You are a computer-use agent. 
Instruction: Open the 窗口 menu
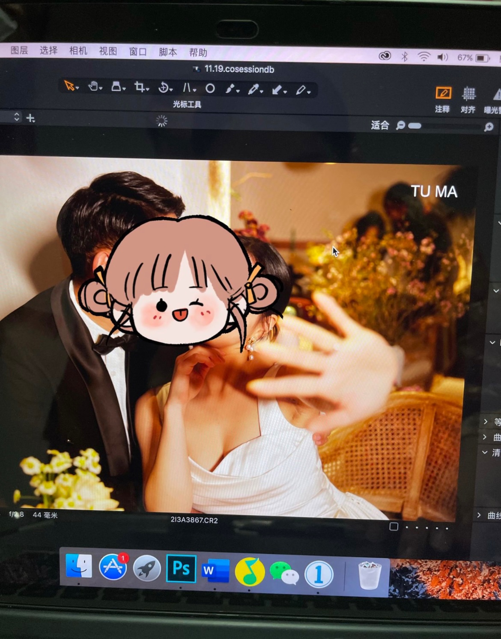[x=138, y=52]
